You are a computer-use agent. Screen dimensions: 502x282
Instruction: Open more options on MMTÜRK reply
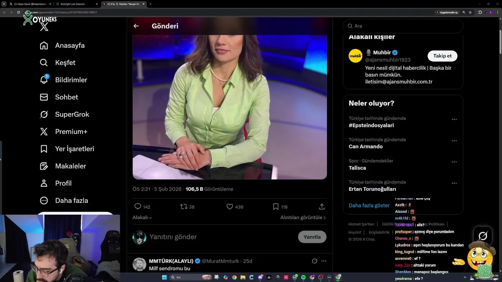324,261
